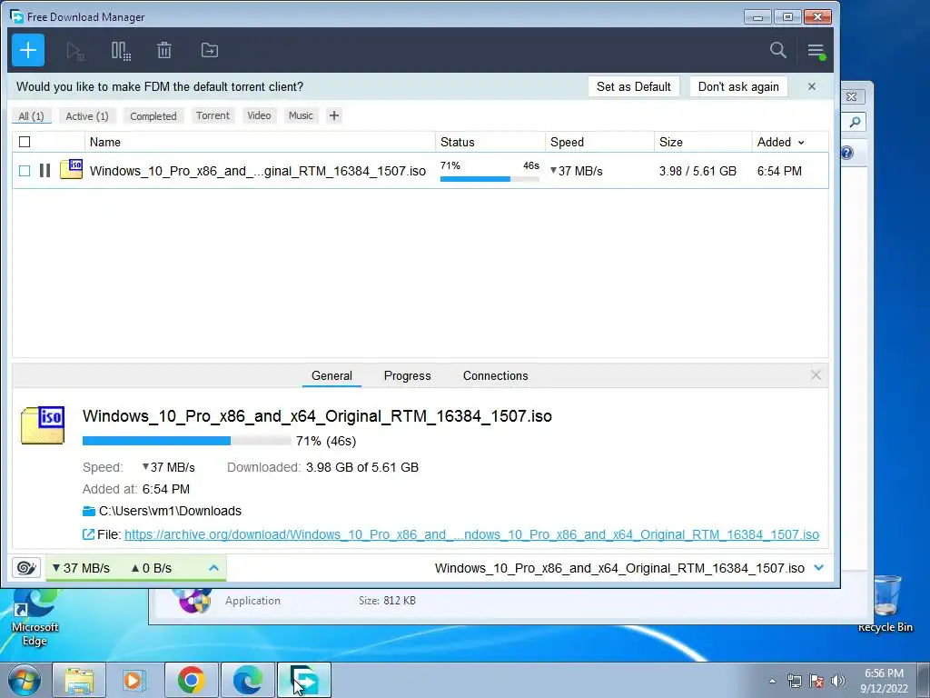
Task: Click the volume speaker tray icon
Action: 837,681
